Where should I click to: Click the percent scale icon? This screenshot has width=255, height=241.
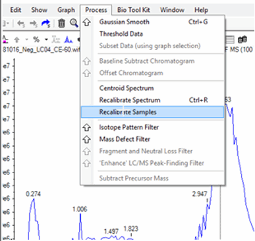pyautogui.click(x=36, y=40)
